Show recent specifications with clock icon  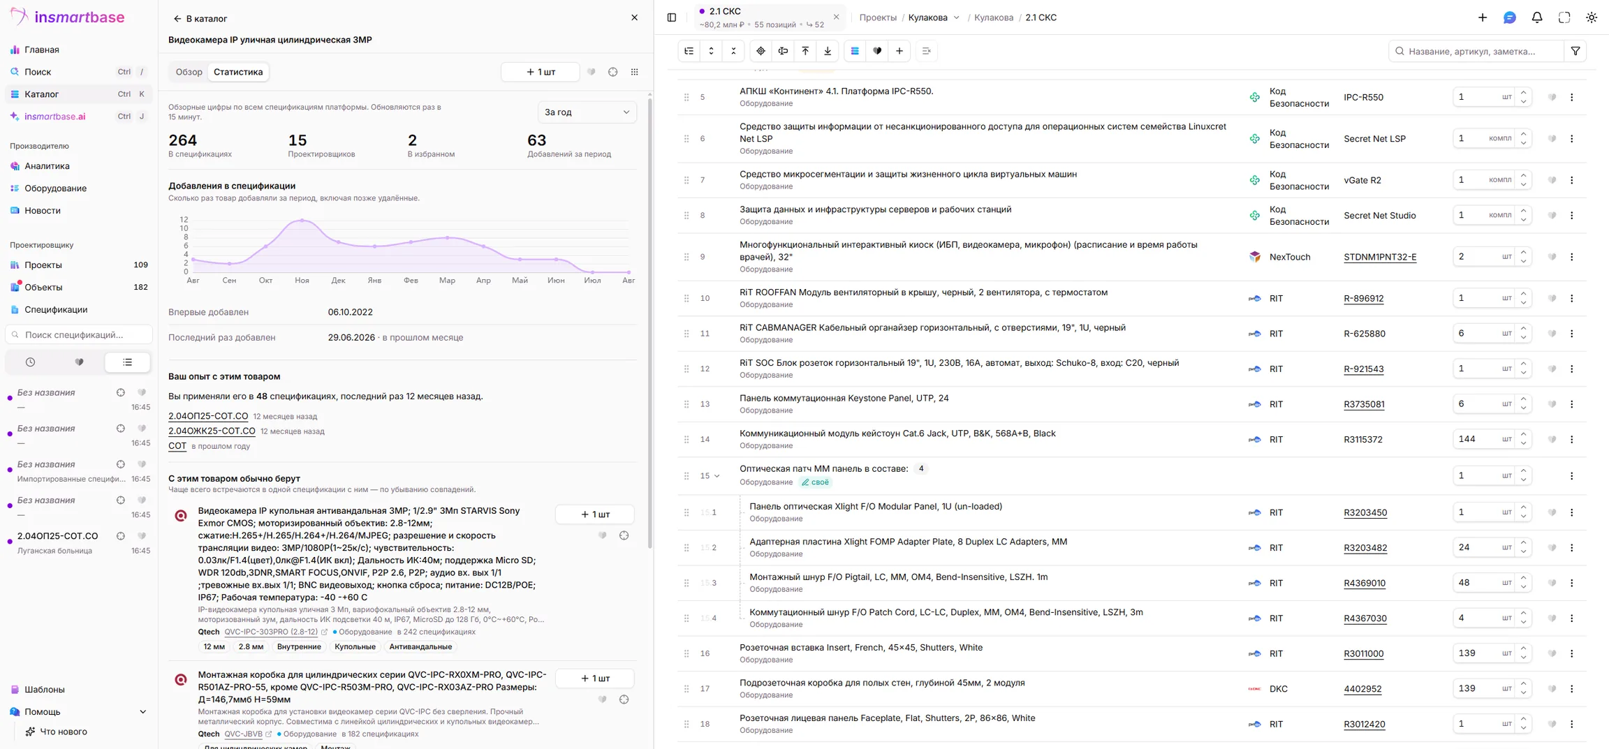coord(30,362)
